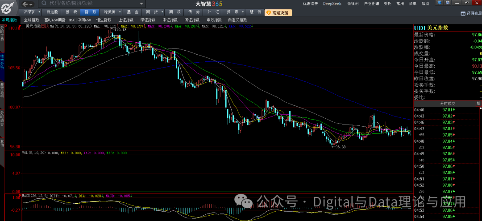
Task: Click the VOL(5,10,20) indicator label
Action: (34, 153)
